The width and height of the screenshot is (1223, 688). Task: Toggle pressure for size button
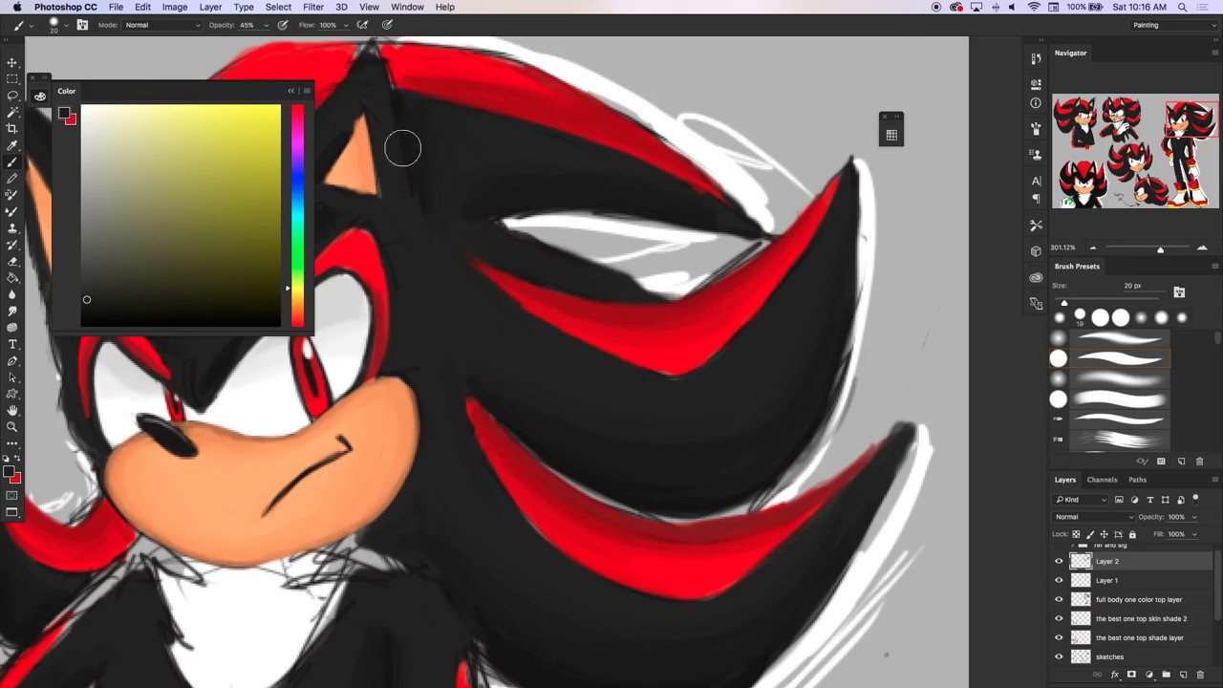[x=387, y=25]
